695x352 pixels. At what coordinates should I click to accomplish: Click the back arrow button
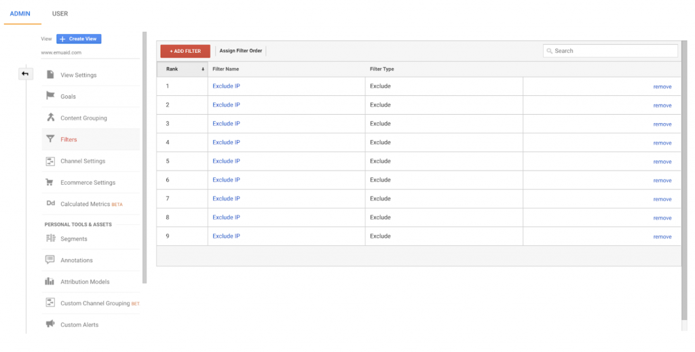25,73
